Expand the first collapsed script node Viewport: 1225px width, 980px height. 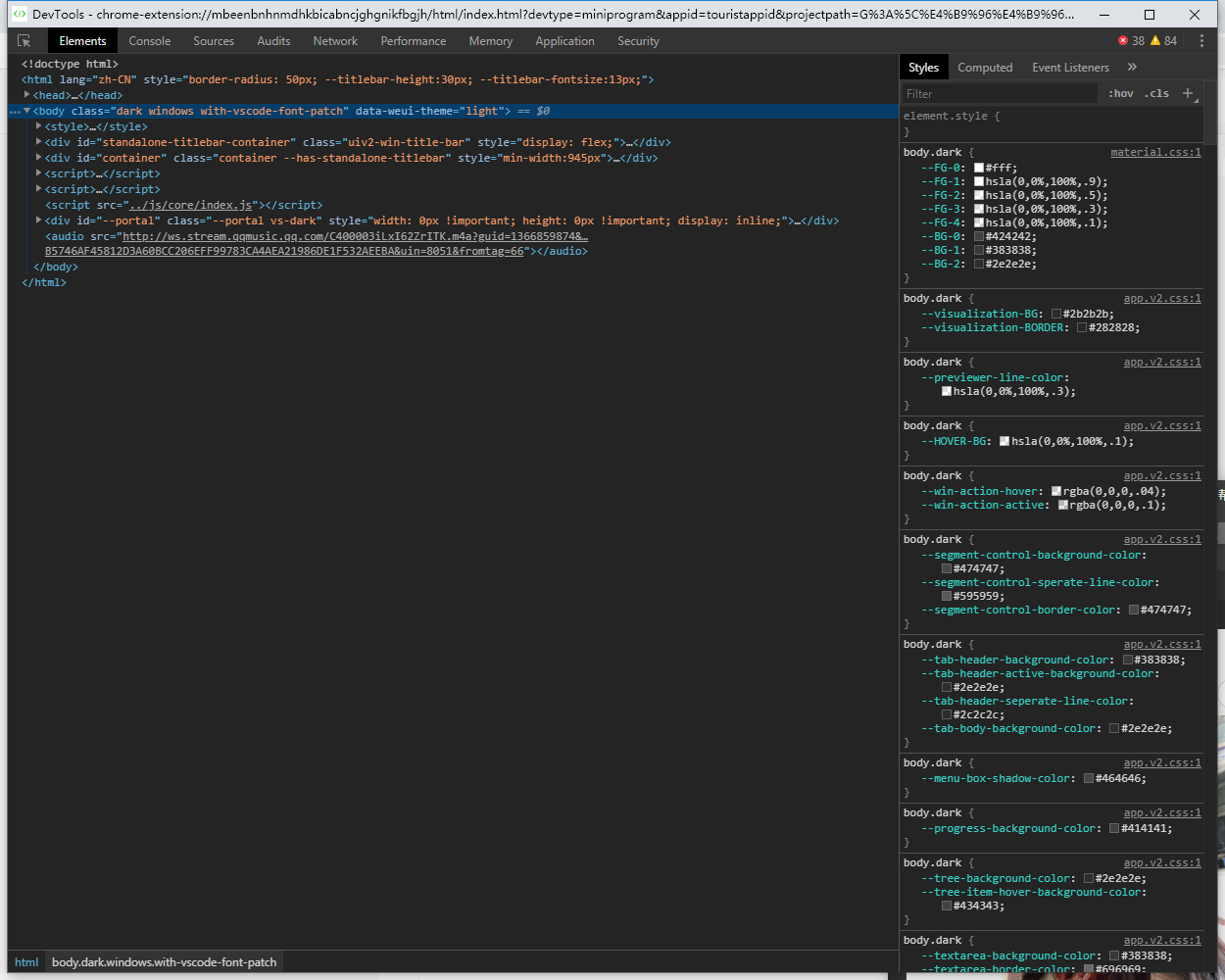pos(39,173)
